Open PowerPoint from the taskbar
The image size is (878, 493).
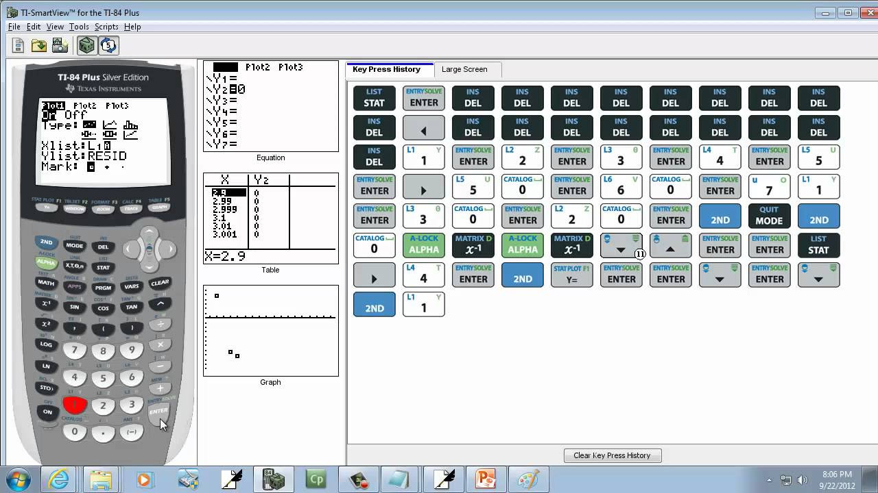point(486,479)
